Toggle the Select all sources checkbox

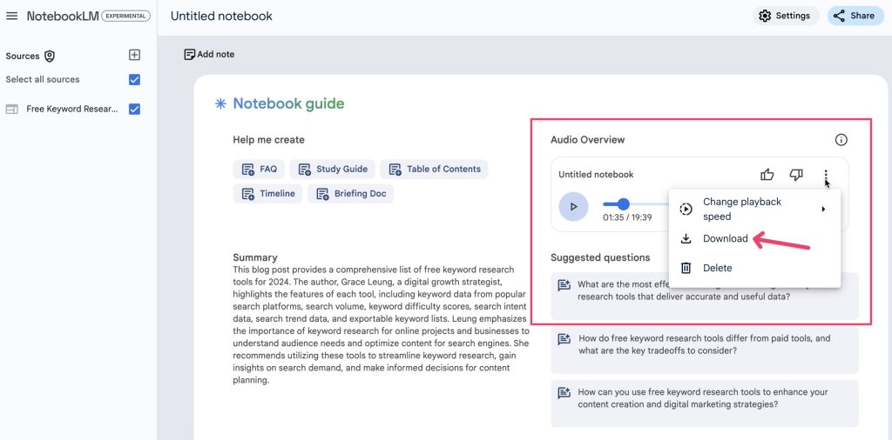coord(134,80)
